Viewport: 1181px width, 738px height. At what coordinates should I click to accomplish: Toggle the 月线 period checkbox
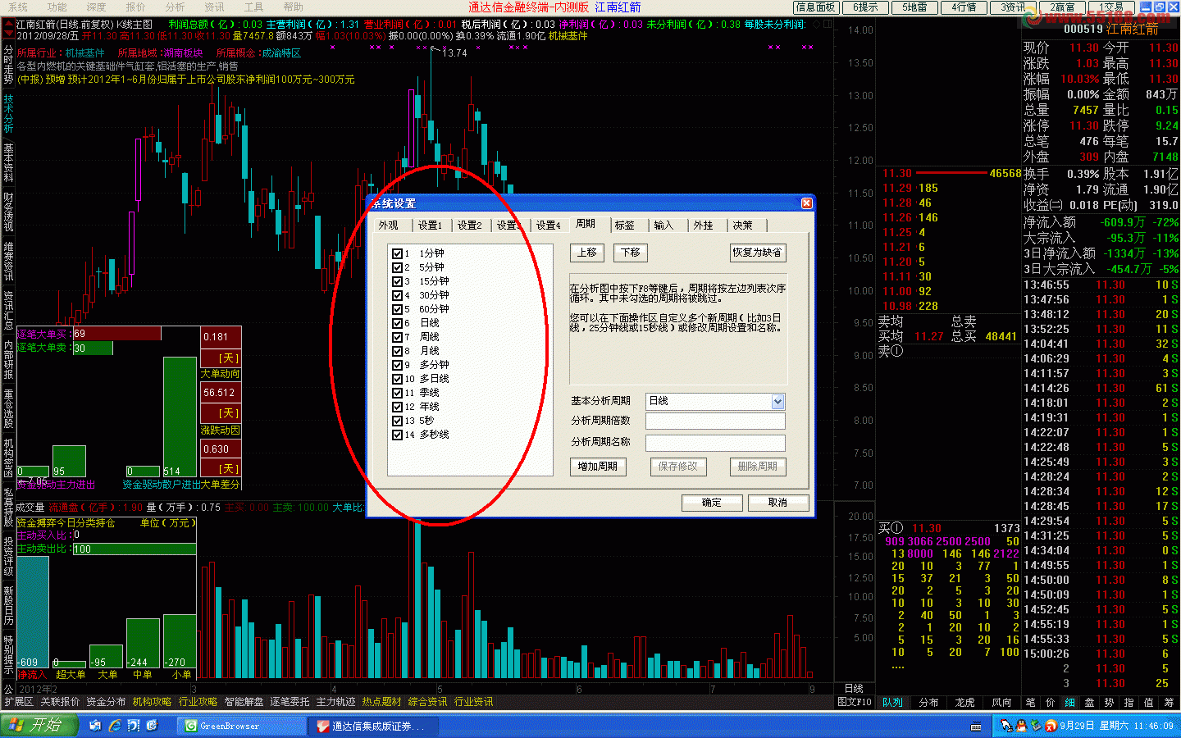tap(397, 351)
